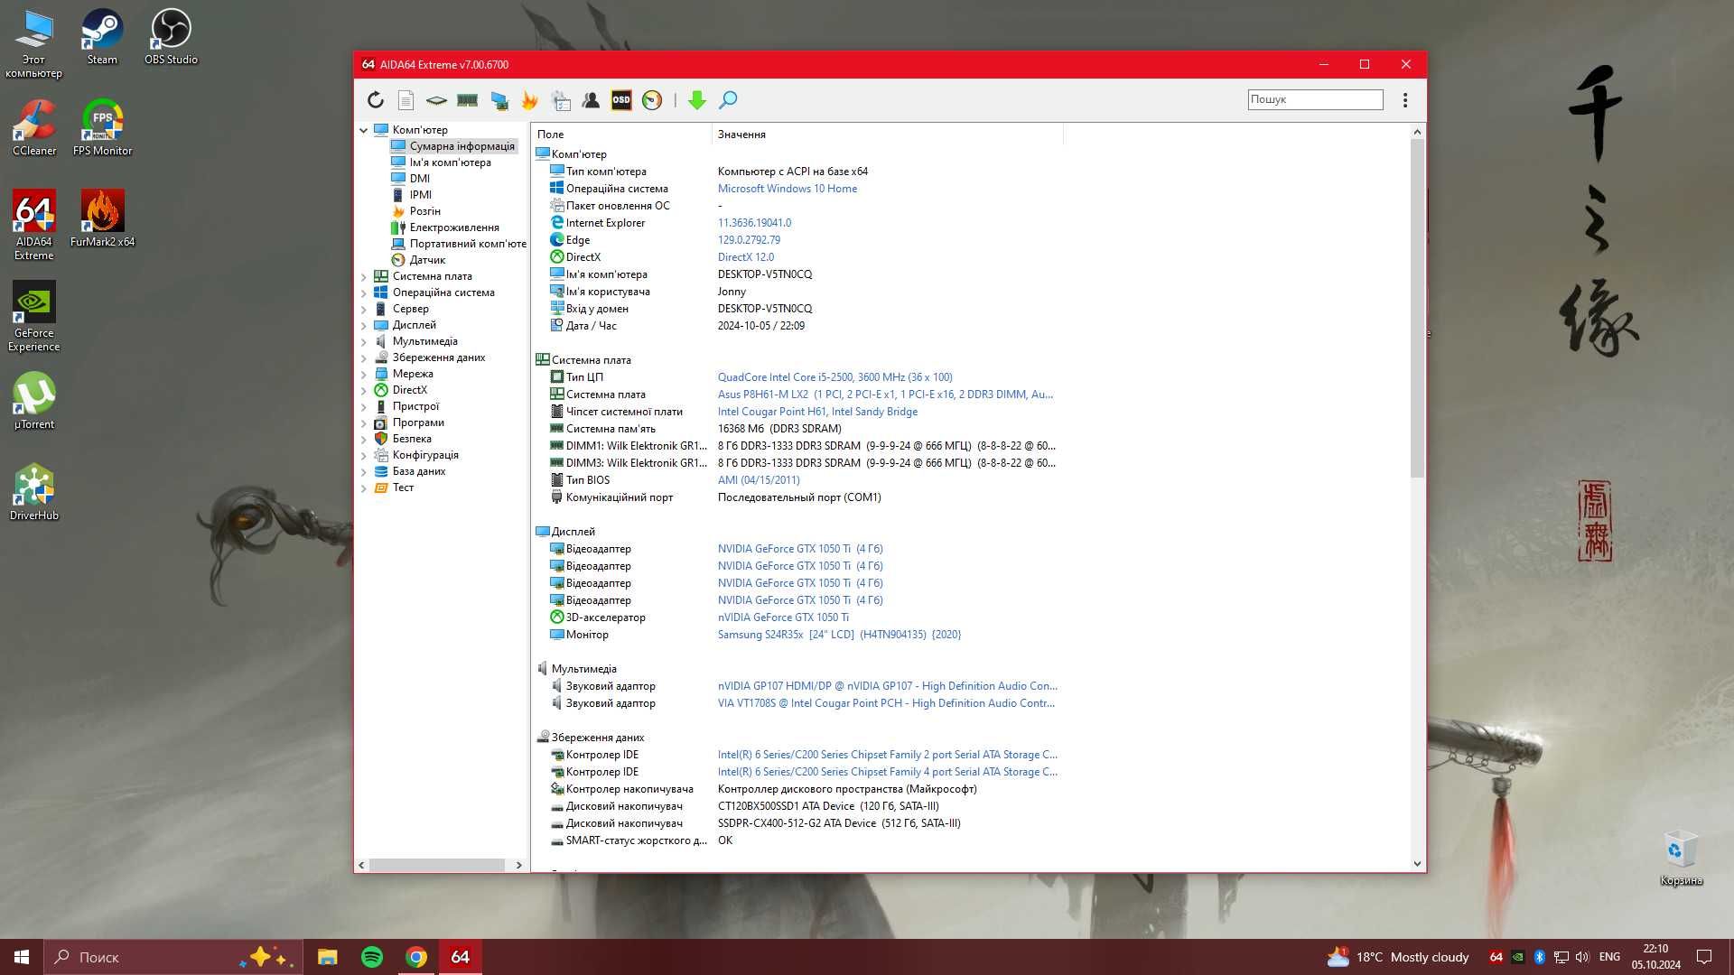Collapse the Комп'ютер tree node
Screen dimensions: 1734x975
(364, 130)
